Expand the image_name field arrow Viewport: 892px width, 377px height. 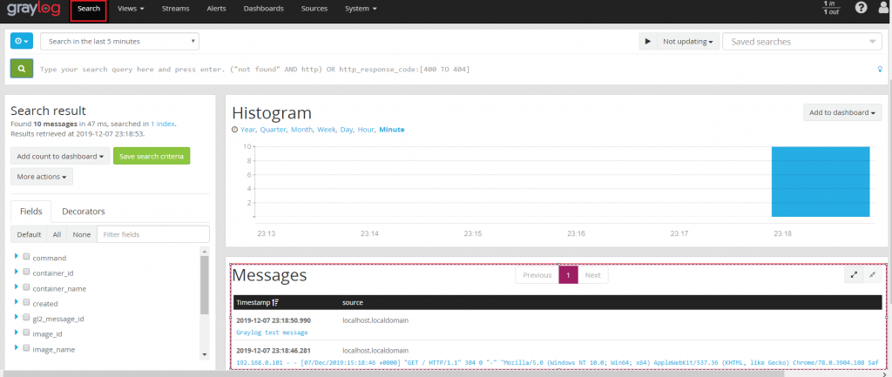17,348
